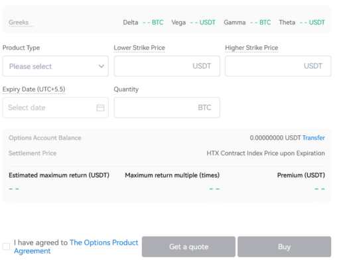Click the Buy button

(x=285, y=246)
